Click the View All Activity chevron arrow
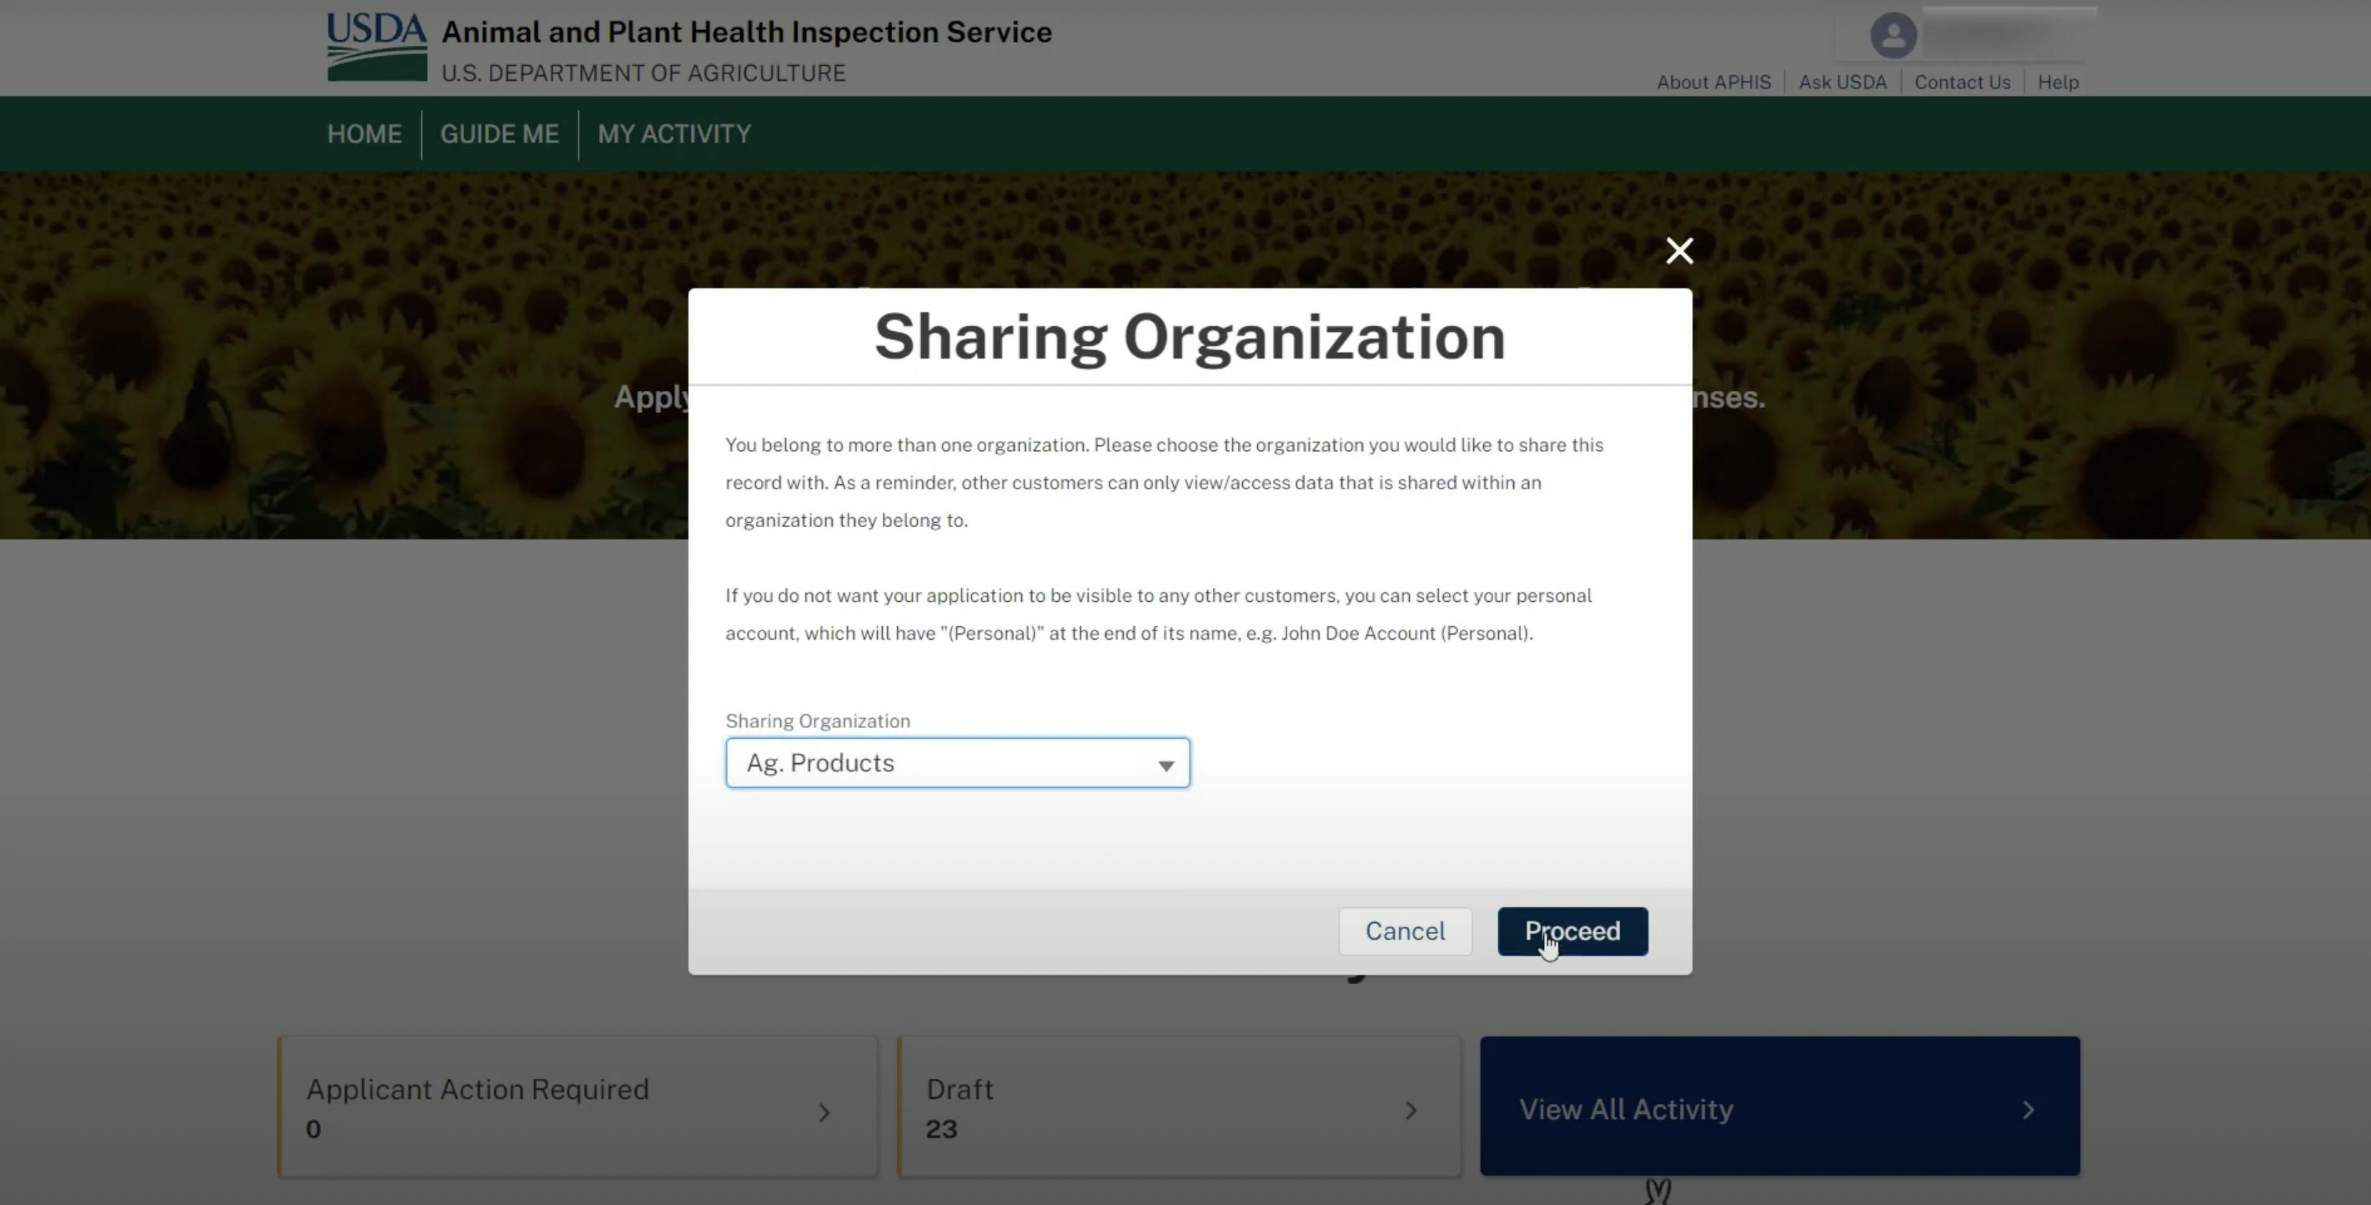 [2027, 1110]
